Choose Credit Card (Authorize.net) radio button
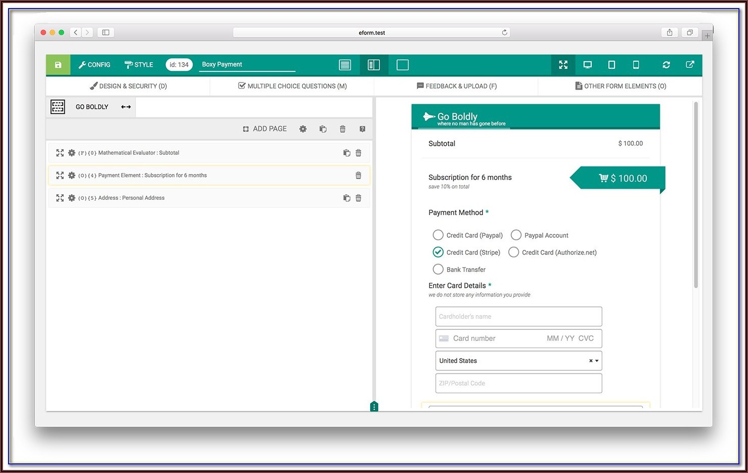This screenshot has width=748, height=473. [x=513, y=252]
